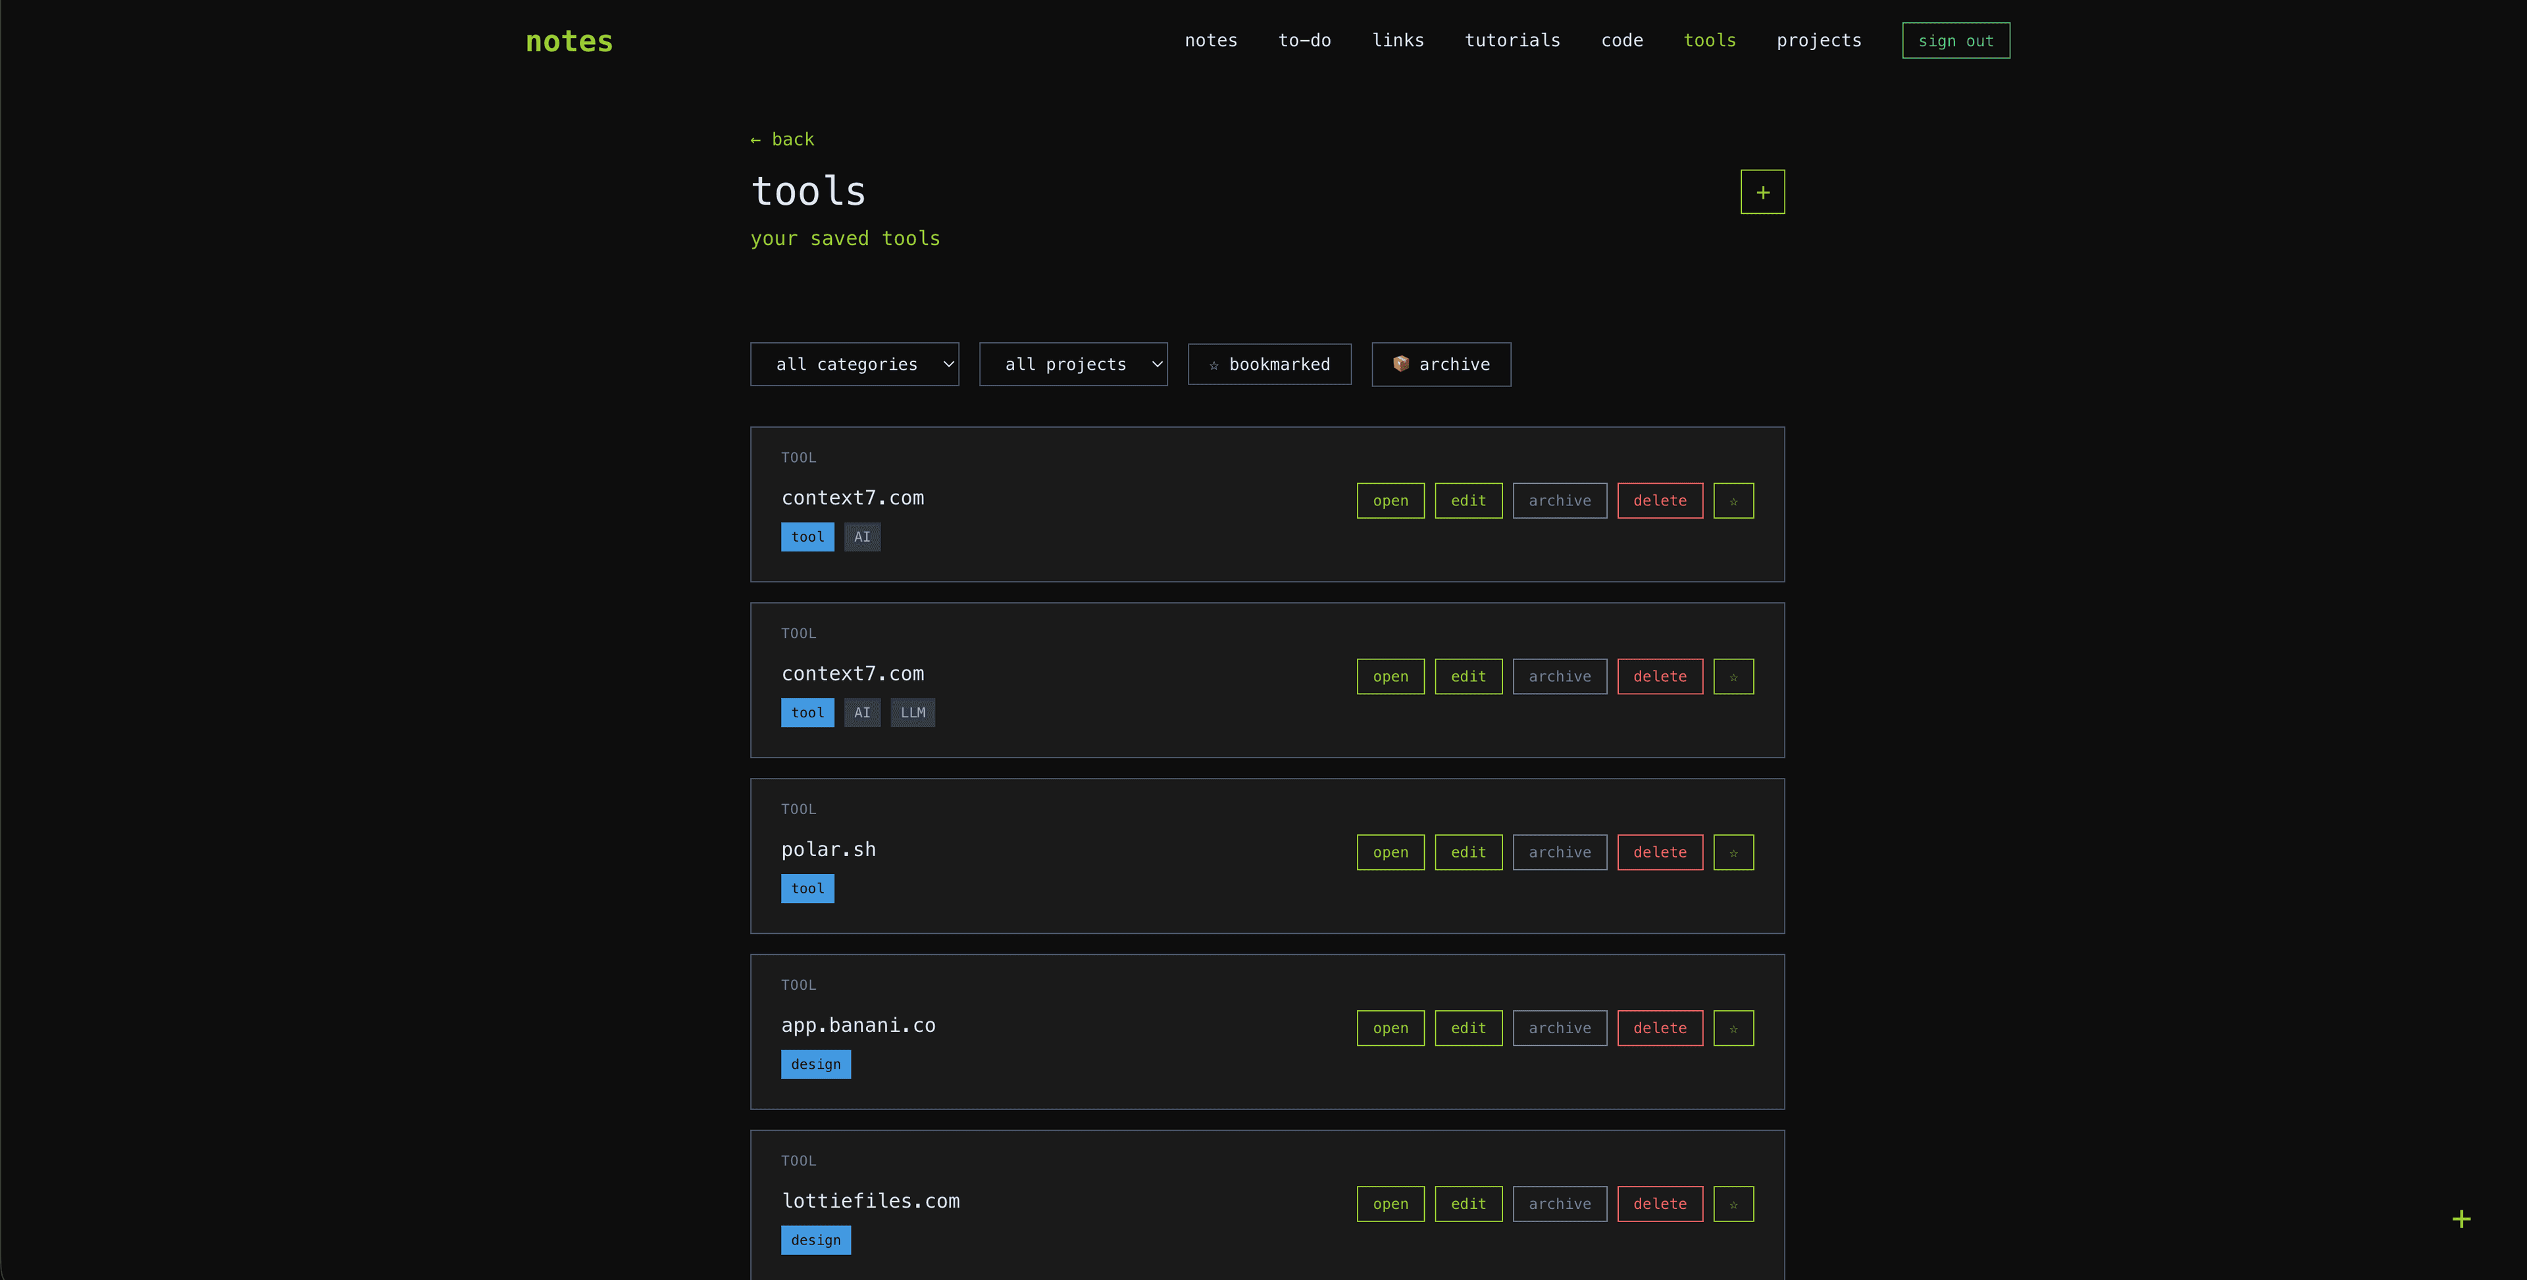This screenshot has height=1280, width=2527.
Task: Toggle the archive filter with box icon
Action: [1440, 364]
